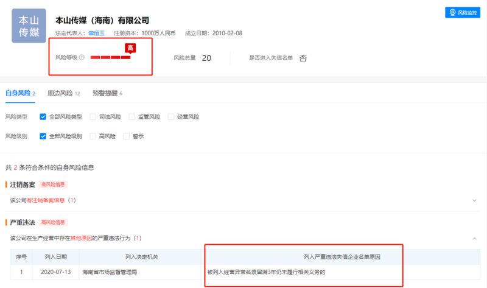Enable the 警示 level checkbox

point(127,136)
